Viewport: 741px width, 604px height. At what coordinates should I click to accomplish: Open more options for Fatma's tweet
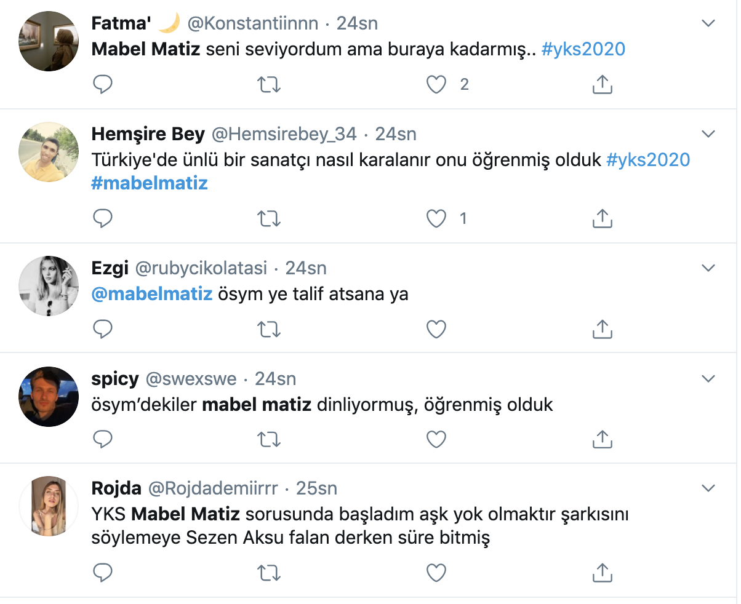pos(708,23)
